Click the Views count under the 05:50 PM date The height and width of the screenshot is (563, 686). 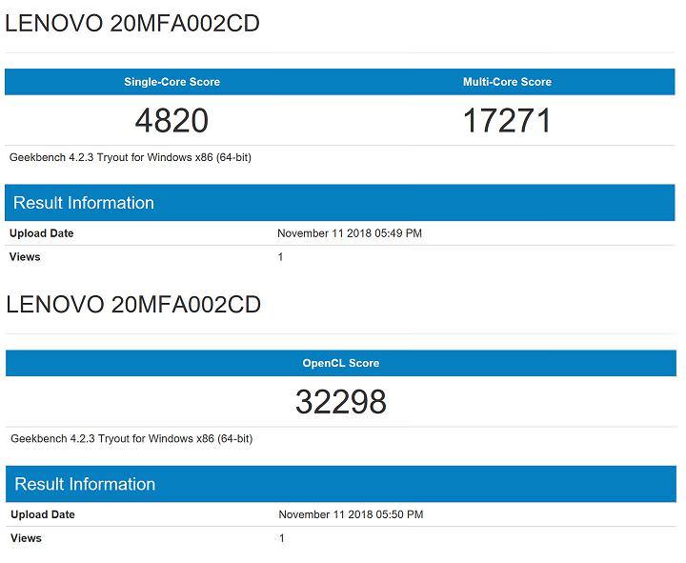282,538
